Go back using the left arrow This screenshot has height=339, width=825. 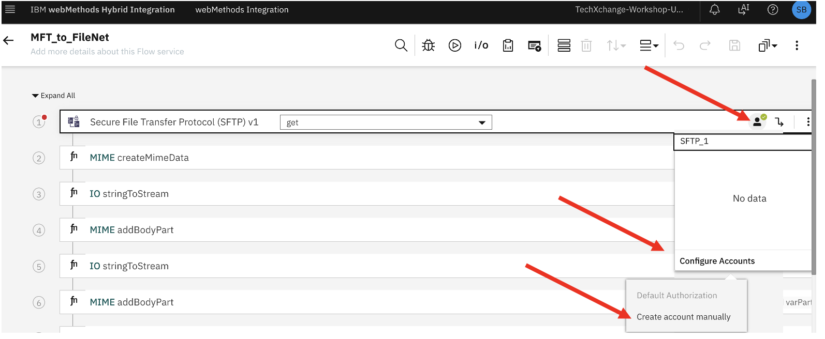[x=9, y=40]
